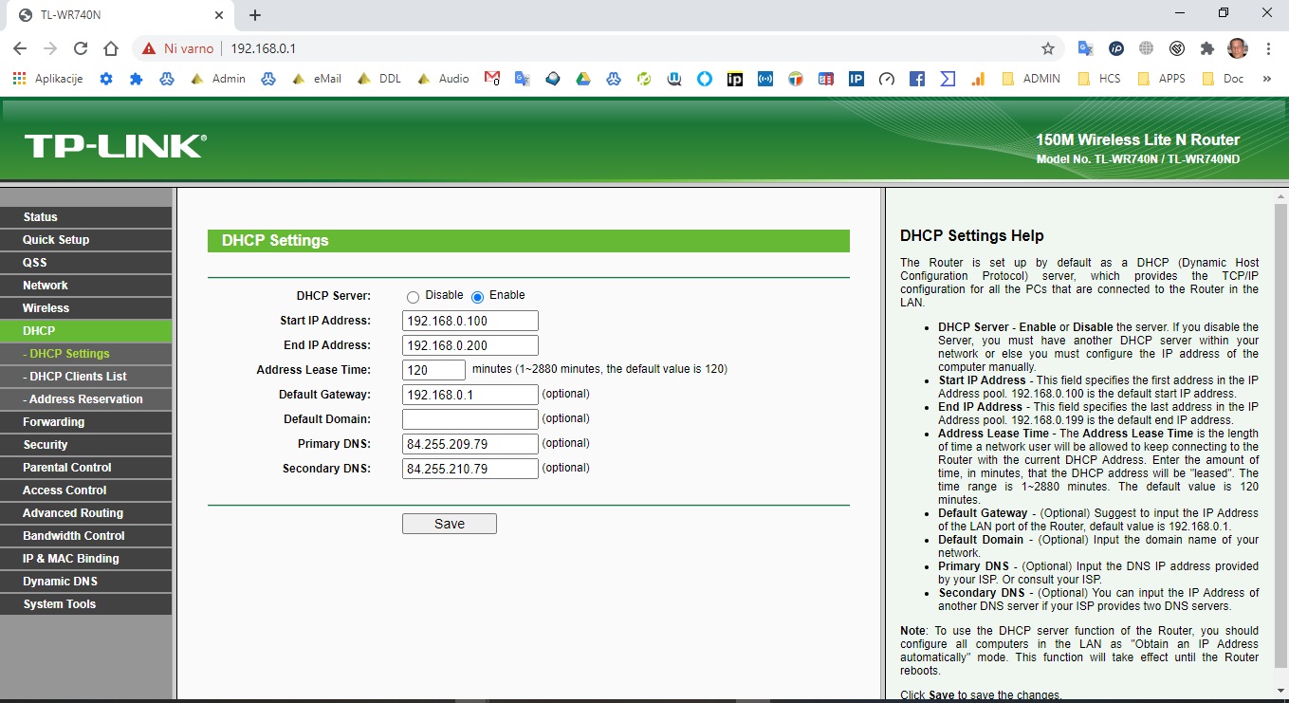Viewport: 1289px width, 703px height.
Task: Open Access Control menu
Action: (x=86, y=490)
